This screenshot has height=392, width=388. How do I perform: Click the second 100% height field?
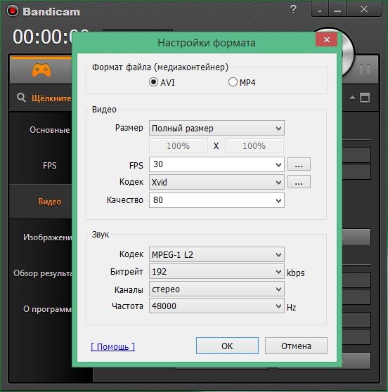[x=254, y=145]
